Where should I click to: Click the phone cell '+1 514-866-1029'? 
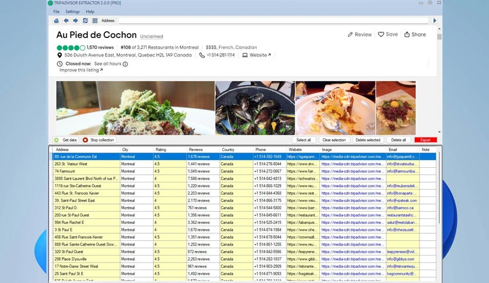tap(270, 186)
